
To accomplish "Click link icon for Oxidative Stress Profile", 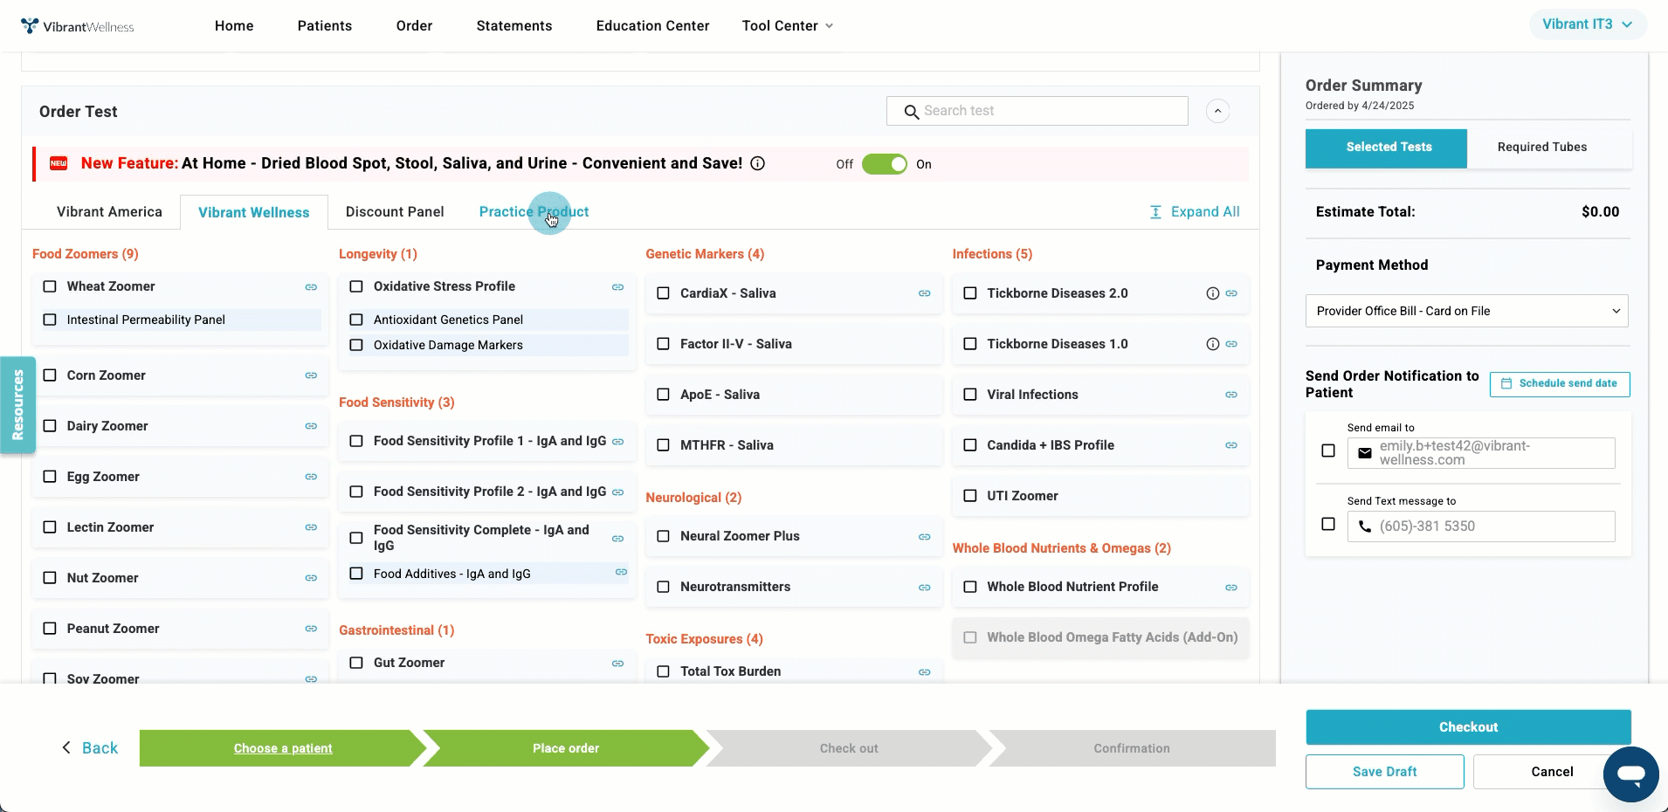I will tap(617, 287).
